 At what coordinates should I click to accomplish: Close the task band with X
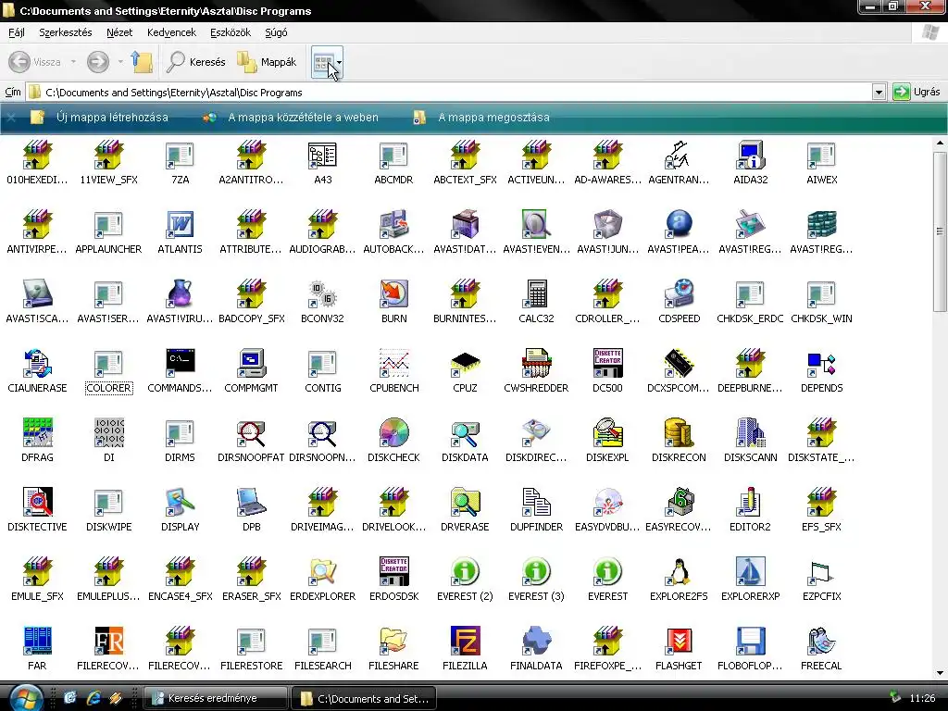click(11, 118)
